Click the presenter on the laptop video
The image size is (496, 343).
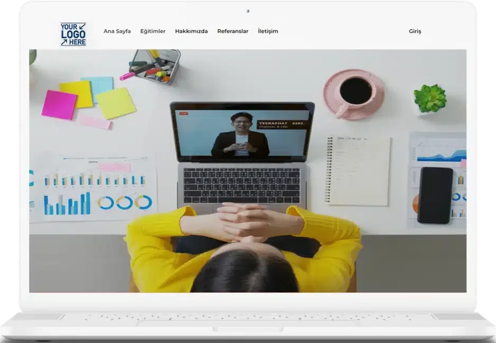[241, 136]
